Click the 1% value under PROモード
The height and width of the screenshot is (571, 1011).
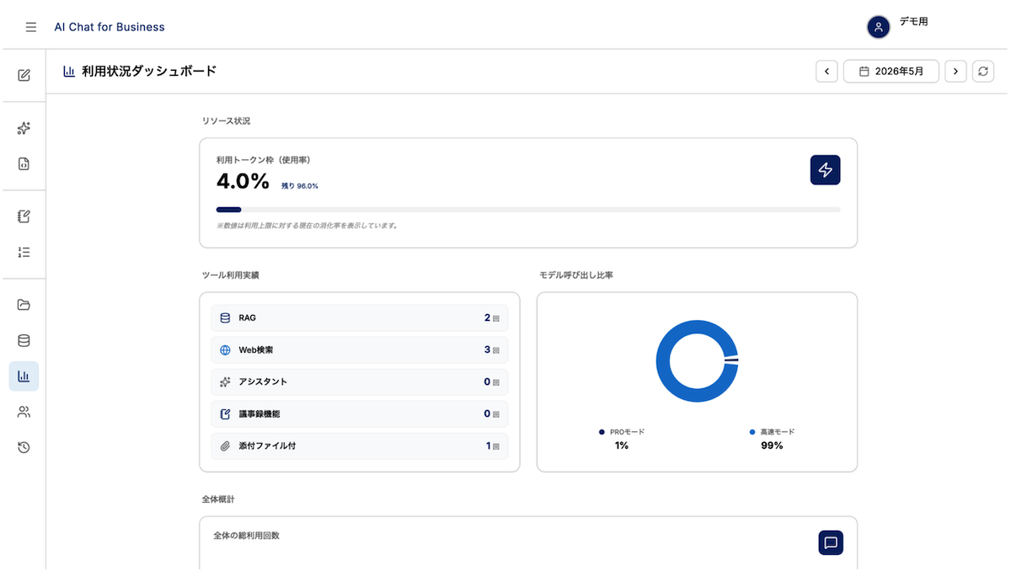coord(622,446)
